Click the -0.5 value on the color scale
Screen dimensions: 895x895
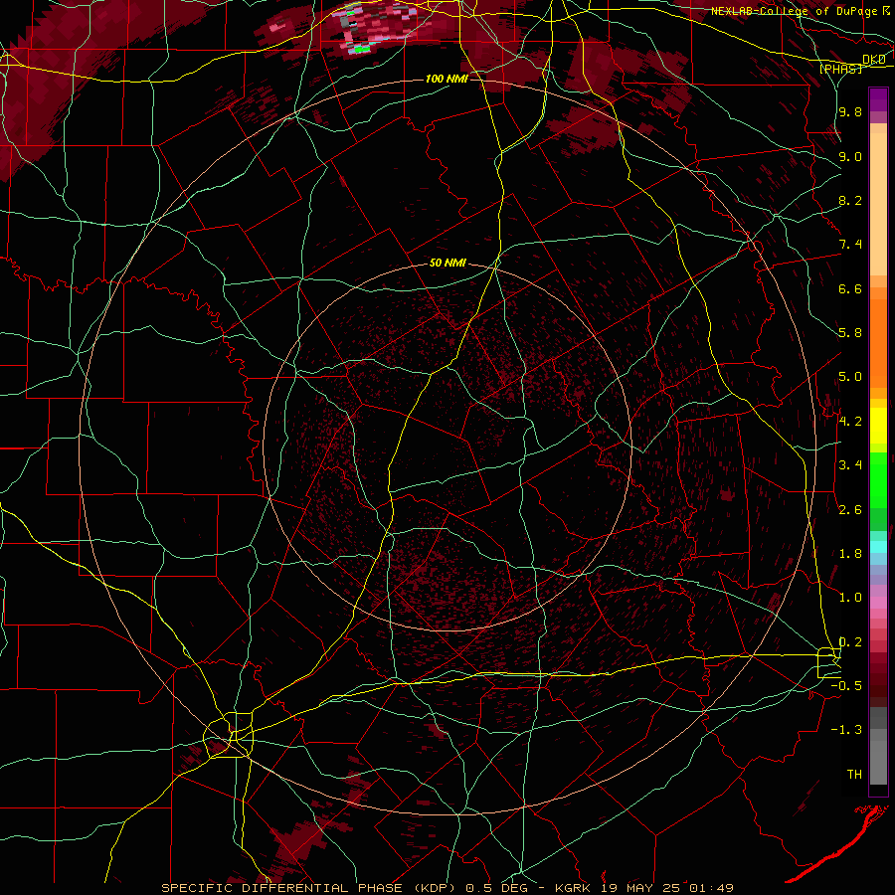[846, 686]
